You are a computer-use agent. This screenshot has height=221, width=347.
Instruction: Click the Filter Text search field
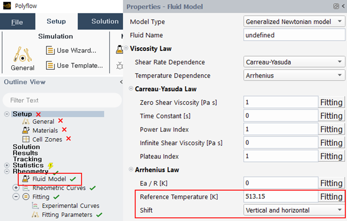(62, 100)
